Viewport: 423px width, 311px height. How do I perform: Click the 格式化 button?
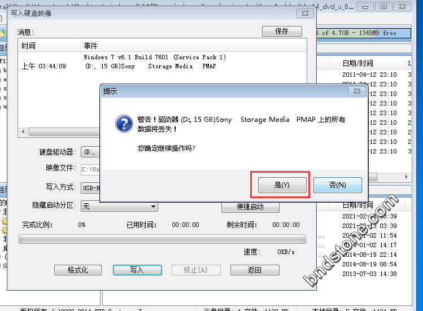pyautogui.click(x=78, y=270)
